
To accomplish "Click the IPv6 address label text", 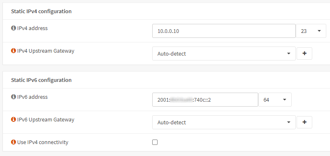I will click(x=33, y=97).
